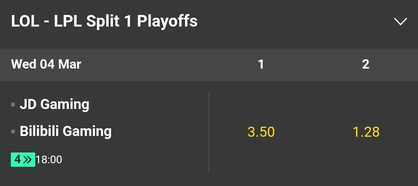Screen dimensions: 418x186
Task: Click the 18:00 match start time
Action: pyautogui.click(x=49, y=159)
